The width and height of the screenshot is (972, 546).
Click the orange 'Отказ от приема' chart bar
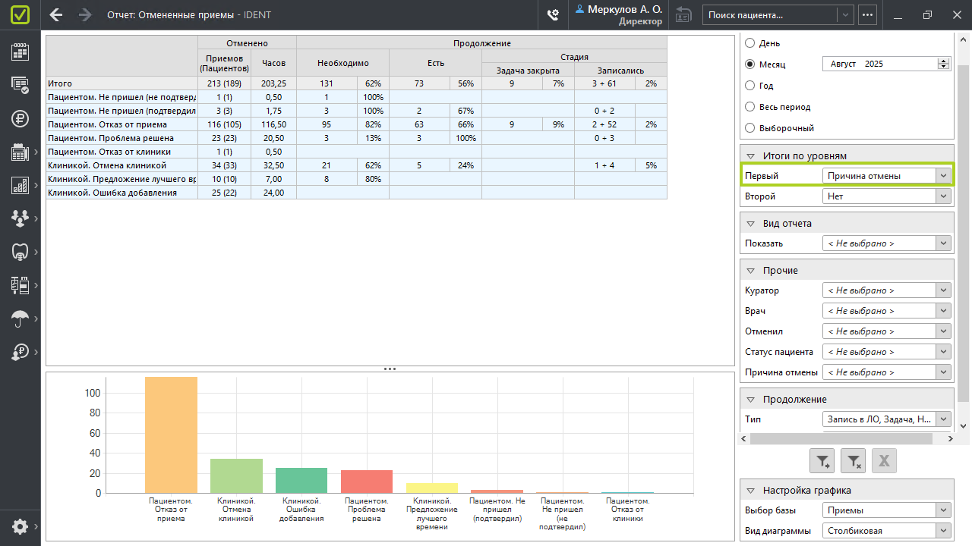(x=171, y=435)
